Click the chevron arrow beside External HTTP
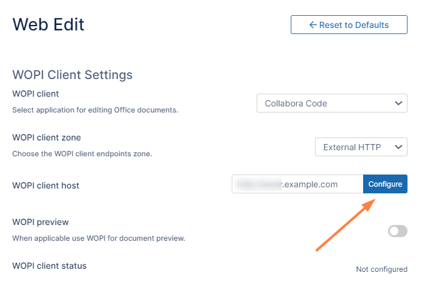The height and width of the screenshot is (287, 430). click(398, 147)
